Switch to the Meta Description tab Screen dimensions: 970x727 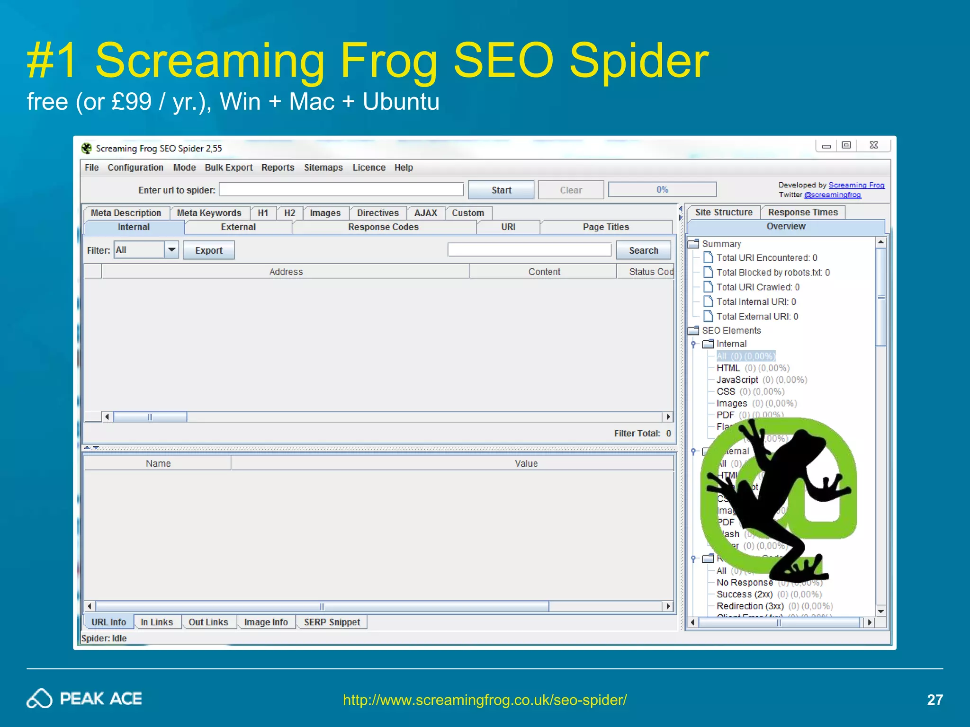[x=126, y=213]
